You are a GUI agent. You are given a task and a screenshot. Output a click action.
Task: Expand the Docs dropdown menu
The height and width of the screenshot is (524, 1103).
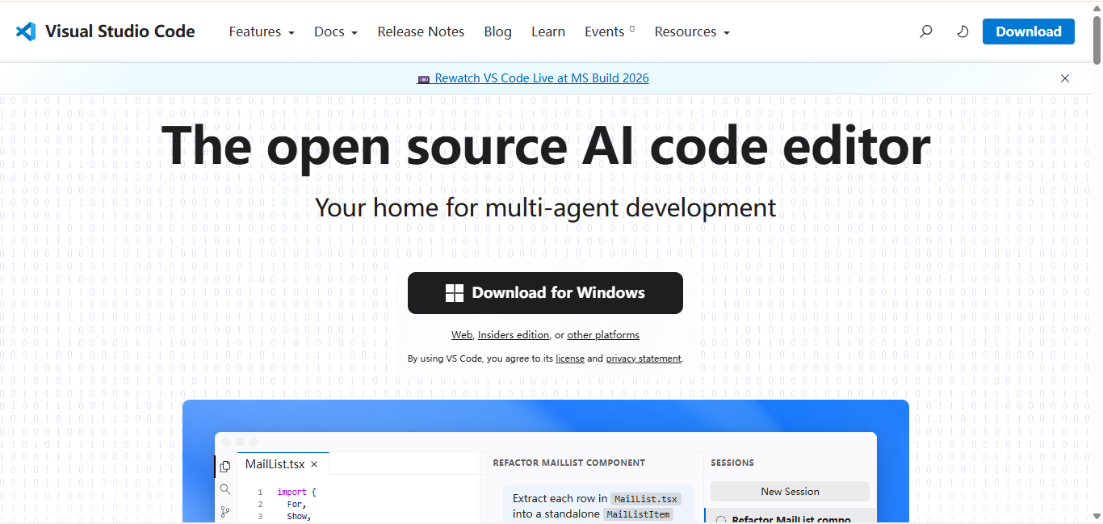[x=336, y=31]
